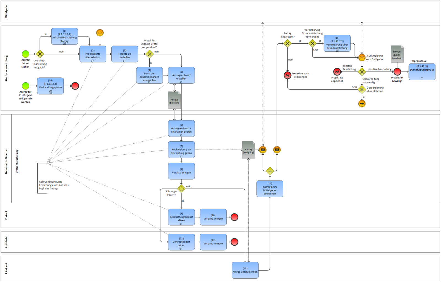Image resolution: width=441 pixels, height=282 pixels.
Task: Select the 'Finanzplan erstellen' task box
Action: pos(125,54)
